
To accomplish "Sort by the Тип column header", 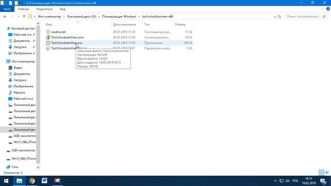I will pos(147,24).
